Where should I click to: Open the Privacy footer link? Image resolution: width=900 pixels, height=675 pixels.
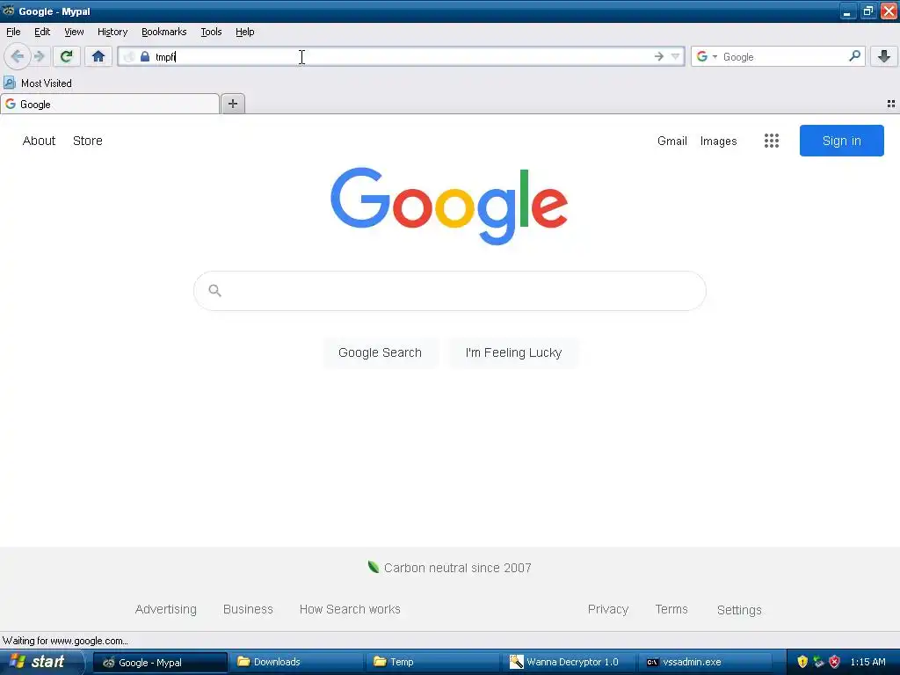(608, 609)
